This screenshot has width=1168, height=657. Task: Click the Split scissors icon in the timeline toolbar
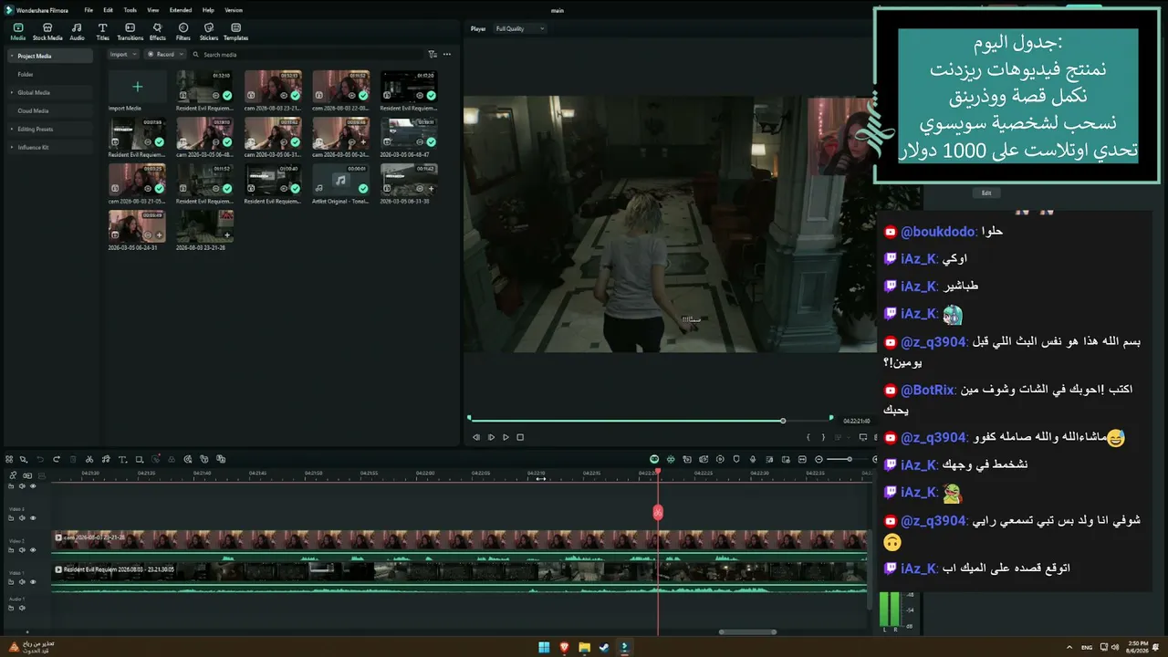coord(89,459)
